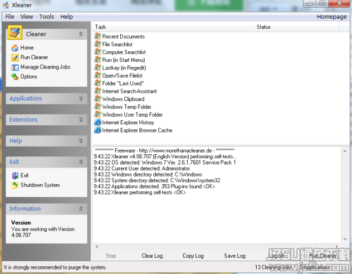Click the log scrollbar down arrow

(344, 239)
